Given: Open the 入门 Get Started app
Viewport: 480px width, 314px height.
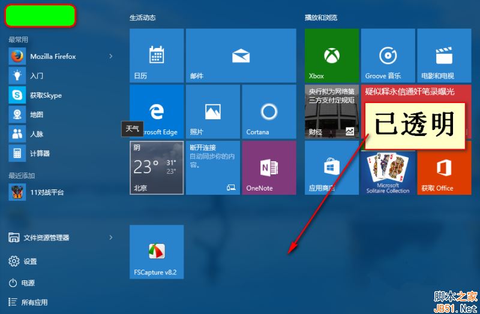Looking at the screenshot, I should pyautogui.click(x=37, y=76).
